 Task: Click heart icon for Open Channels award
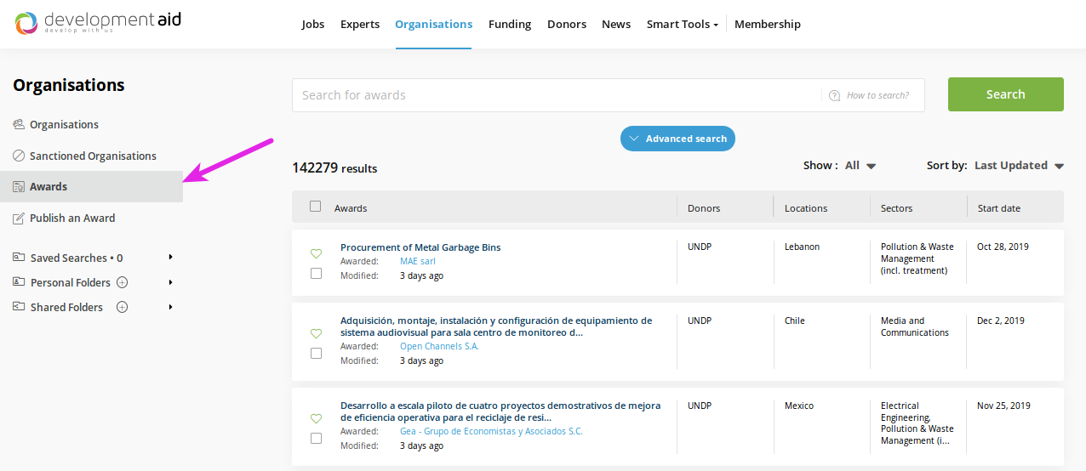pyautogui.click(x=316, y=333)
